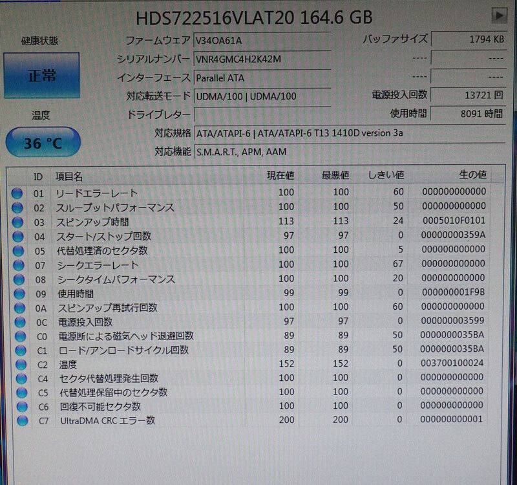Select row name シークエラーレート
The width and height of the screenshot is (517, 485).
(98, 265)
